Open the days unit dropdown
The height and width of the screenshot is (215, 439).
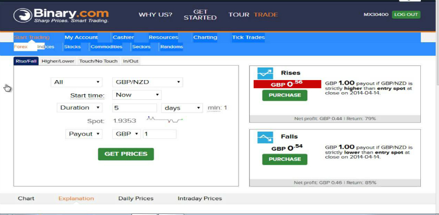coord(182,108)
